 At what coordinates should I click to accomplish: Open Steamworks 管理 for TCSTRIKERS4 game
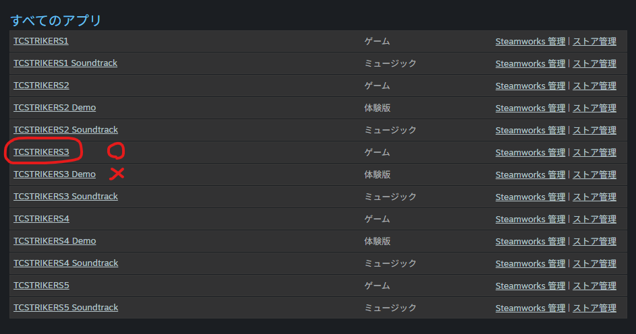click(x=530, y=220)
